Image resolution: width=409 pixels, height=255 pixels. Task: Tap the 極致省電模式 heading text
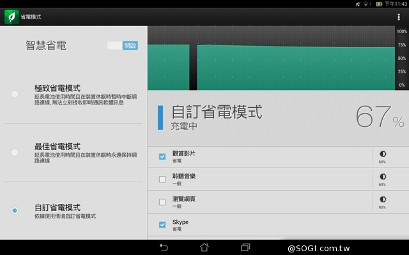(x=58, y=88)
